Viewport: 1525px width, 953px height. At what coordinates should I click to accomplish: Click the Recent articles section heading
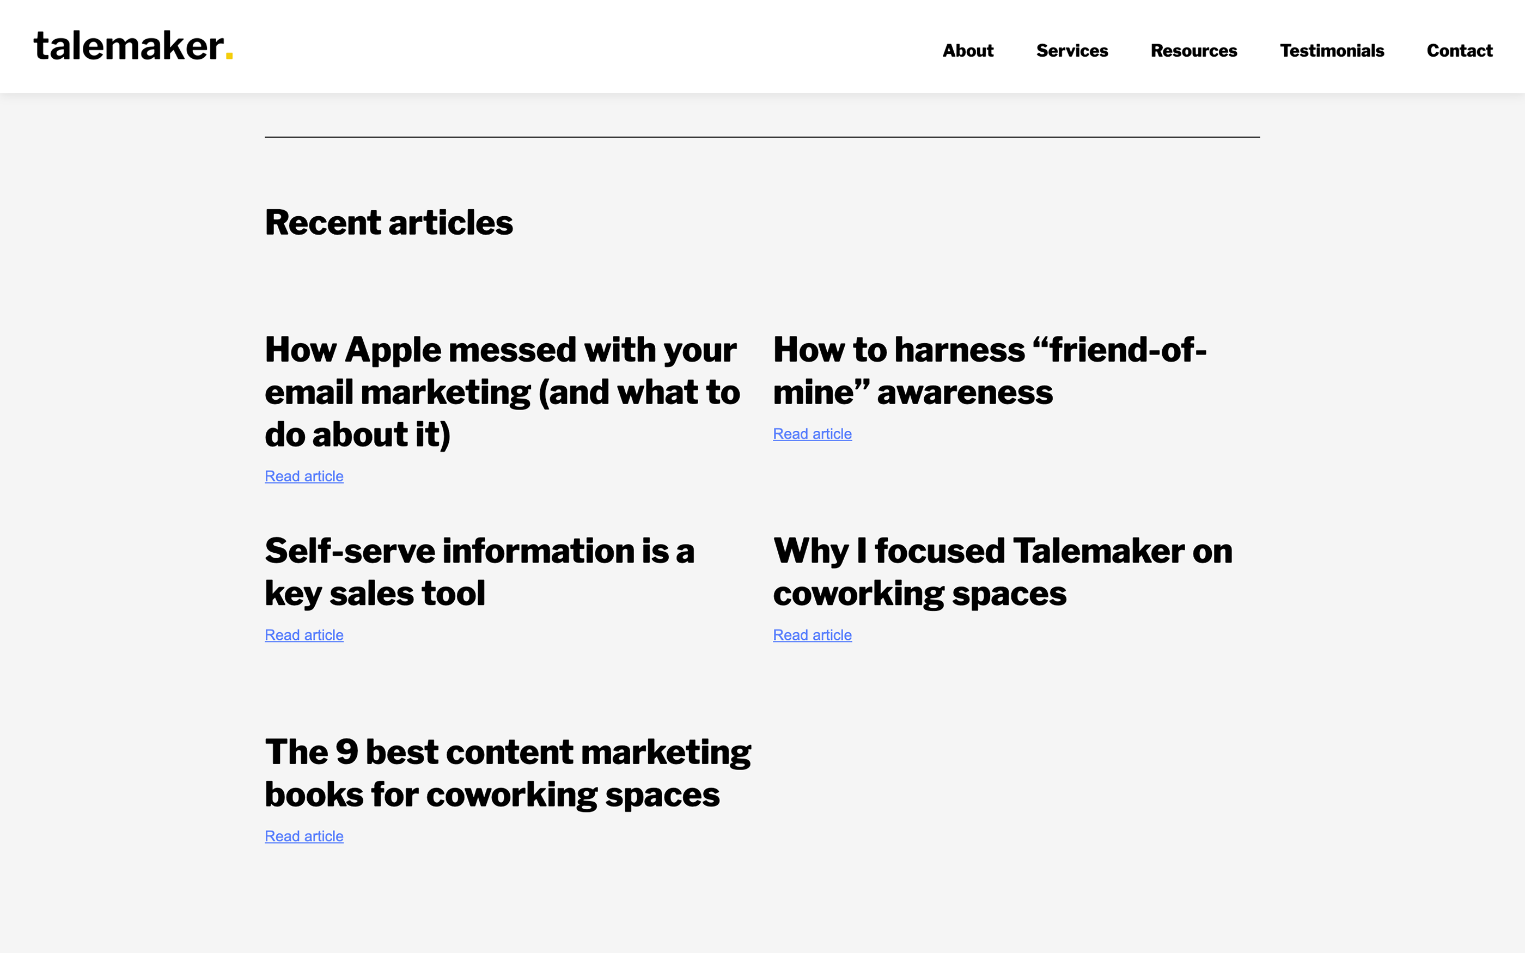coord(388,223)
